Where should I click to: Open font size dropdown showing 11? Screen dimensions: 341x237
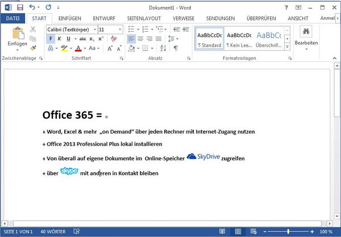point(120,30)
